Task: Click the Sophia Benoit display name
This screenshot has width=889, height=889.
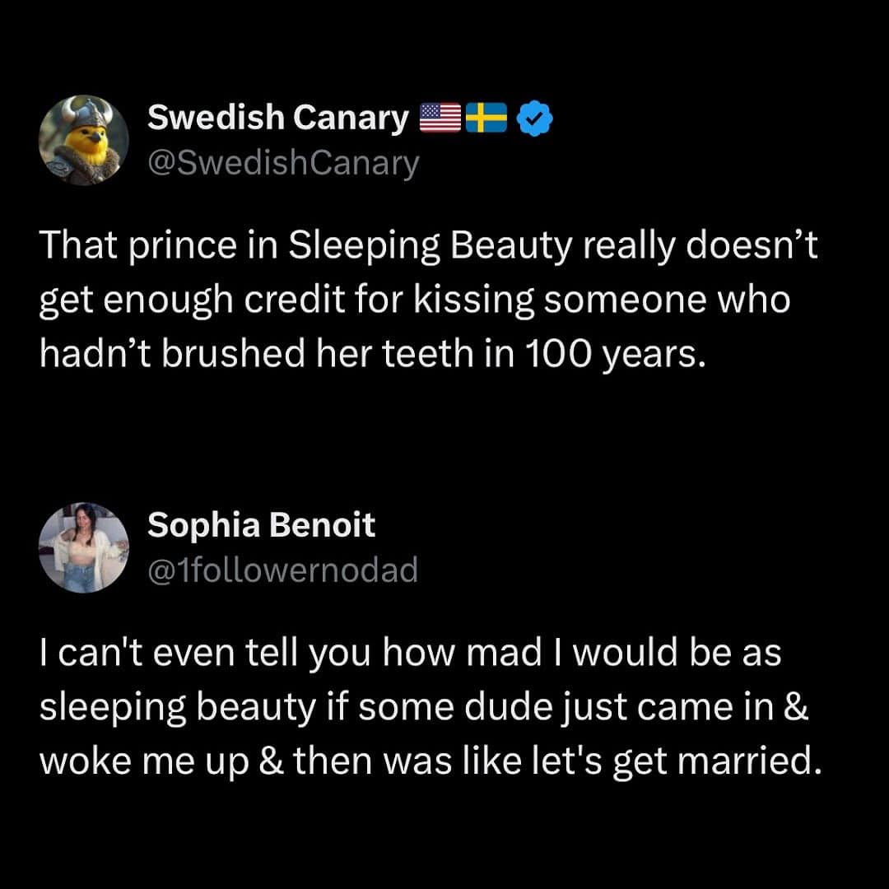Action: [x=261, y=526]
